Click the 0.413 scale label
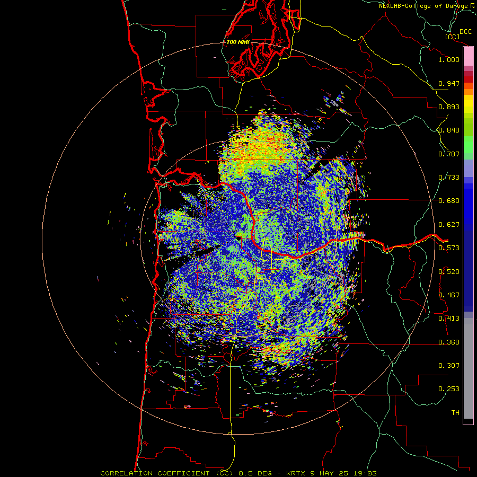Viewport: 477px width, 477px height. point(449,319)
